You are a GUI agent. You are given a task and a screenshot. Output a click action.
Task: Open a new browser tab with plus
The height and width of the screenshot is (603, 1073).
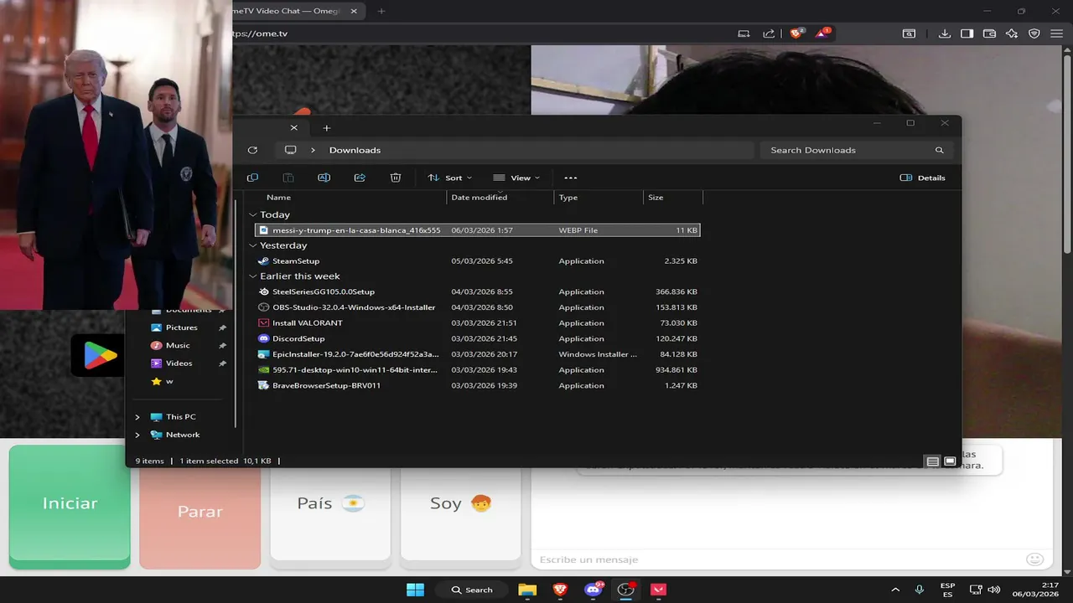(x=381, y=11)
